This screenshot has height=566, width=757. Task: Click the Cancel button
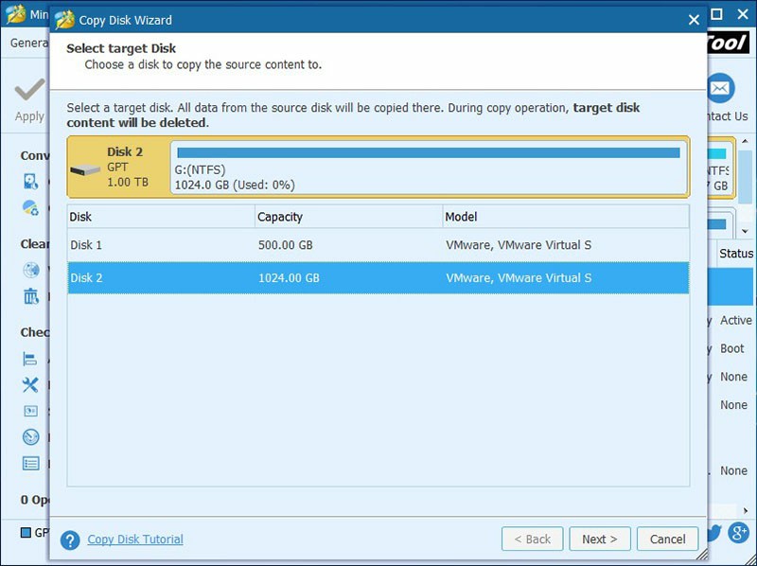667,539
